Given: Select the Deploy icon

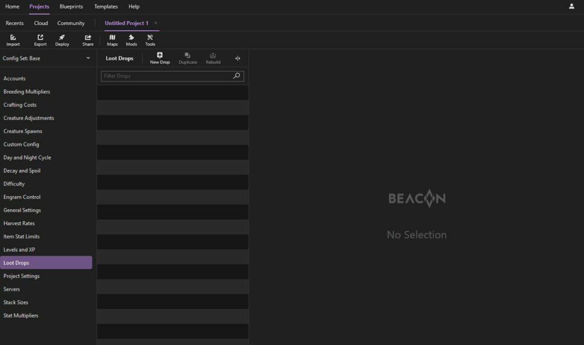Looking at the screenshot, I should pos(62,39).
